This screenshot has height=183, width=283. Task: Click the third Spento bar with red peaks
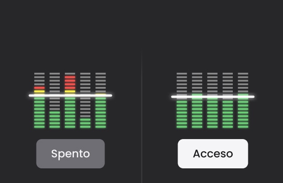[70, 100]
